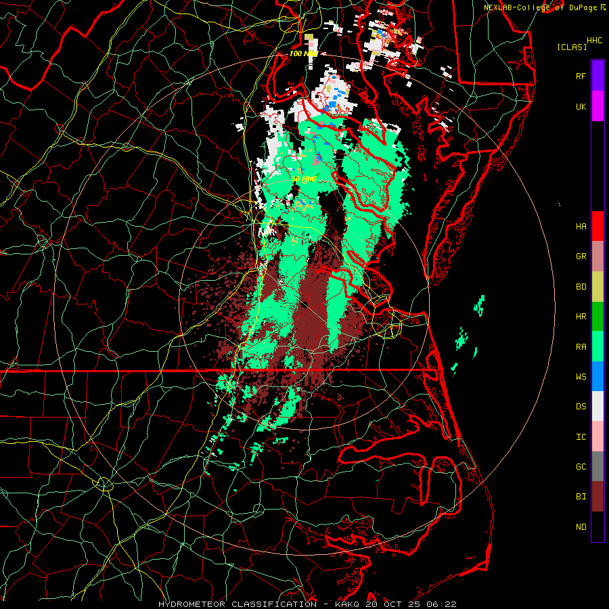Click the GC legend label

tap(581, 466)
